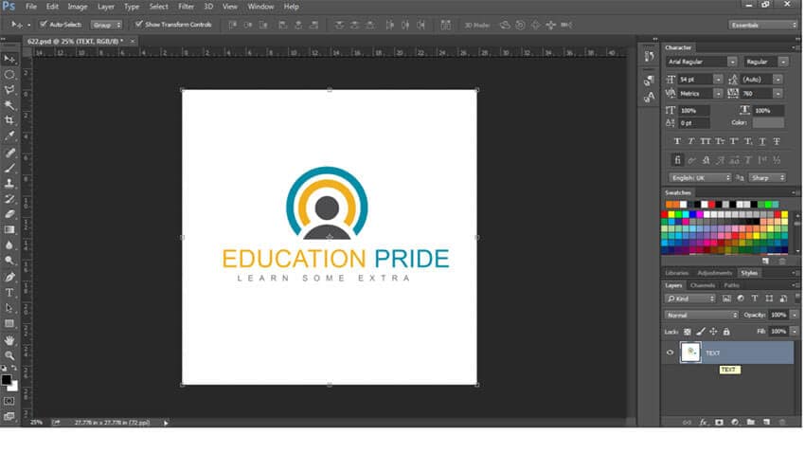
Task: Select the Zoom tool
Action: tap(9, 355)
